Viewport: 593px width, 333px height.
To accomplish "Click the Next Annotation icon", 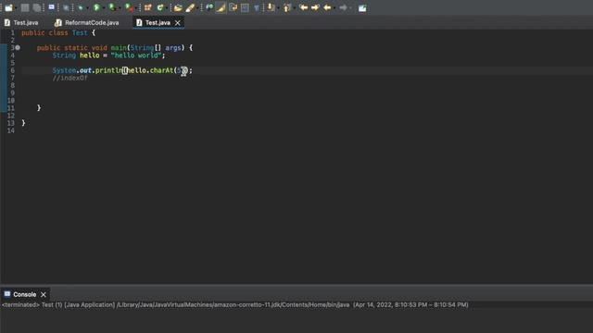I will click(x=271, y=7).
